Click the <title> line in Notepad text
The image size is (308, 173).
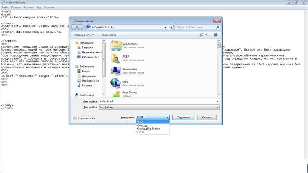click(30, 17)
